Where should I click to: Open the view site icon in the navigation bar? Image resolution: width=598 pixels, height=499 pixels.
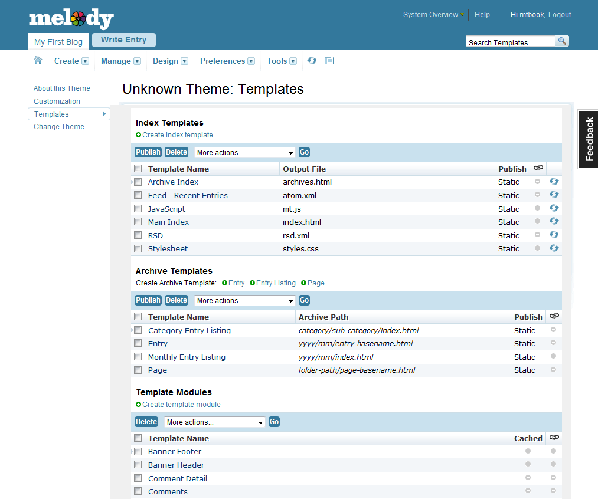[x=329, y=61]
